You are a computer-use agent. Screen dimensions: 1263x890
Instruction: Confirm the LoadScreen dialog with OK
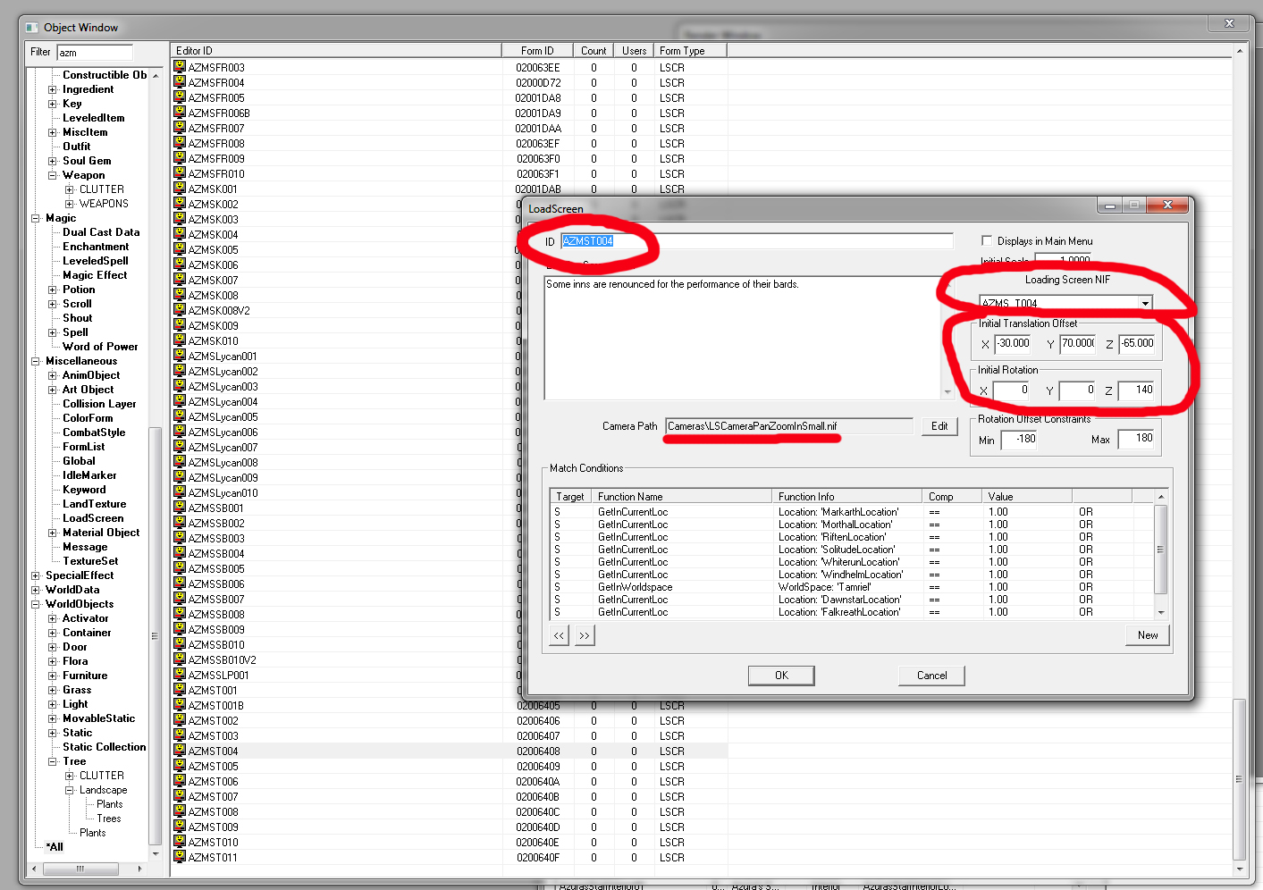pos(781,676)
